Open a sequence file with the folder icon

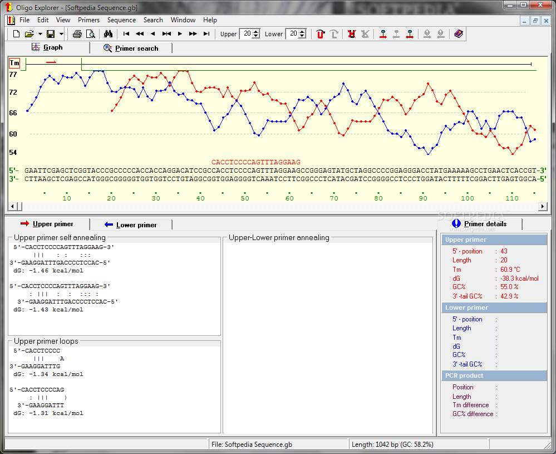coord(29,34)
